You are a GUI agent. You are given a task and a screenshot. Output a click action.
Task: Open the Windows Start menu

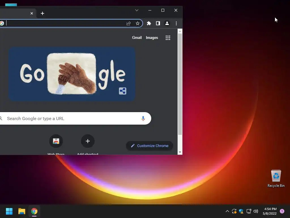click(x=9, y=211)
